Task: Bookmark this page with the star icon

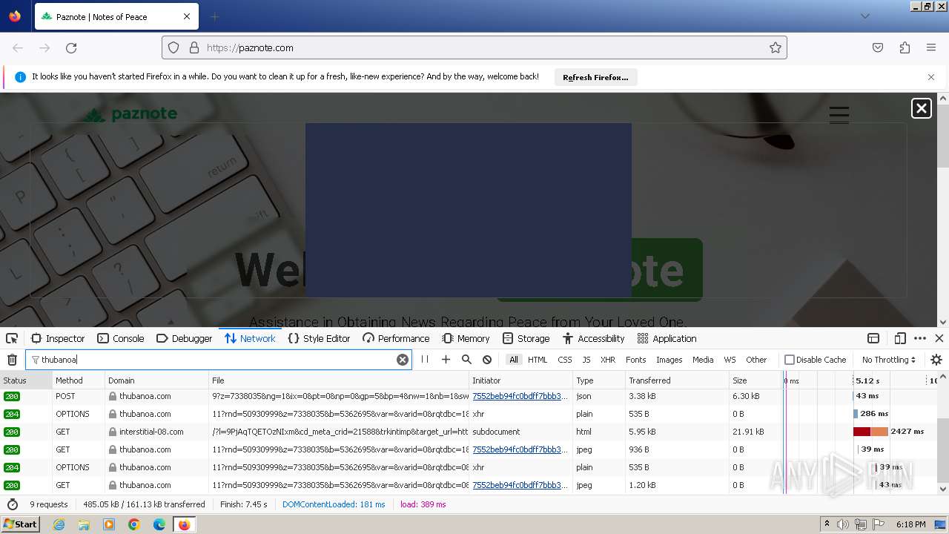Action: [x=776, y=47]
